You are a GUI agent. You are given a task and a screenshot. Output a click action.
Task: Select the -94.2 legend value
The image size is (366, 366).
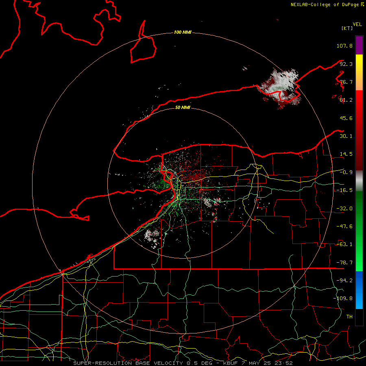tap(344, 281)
